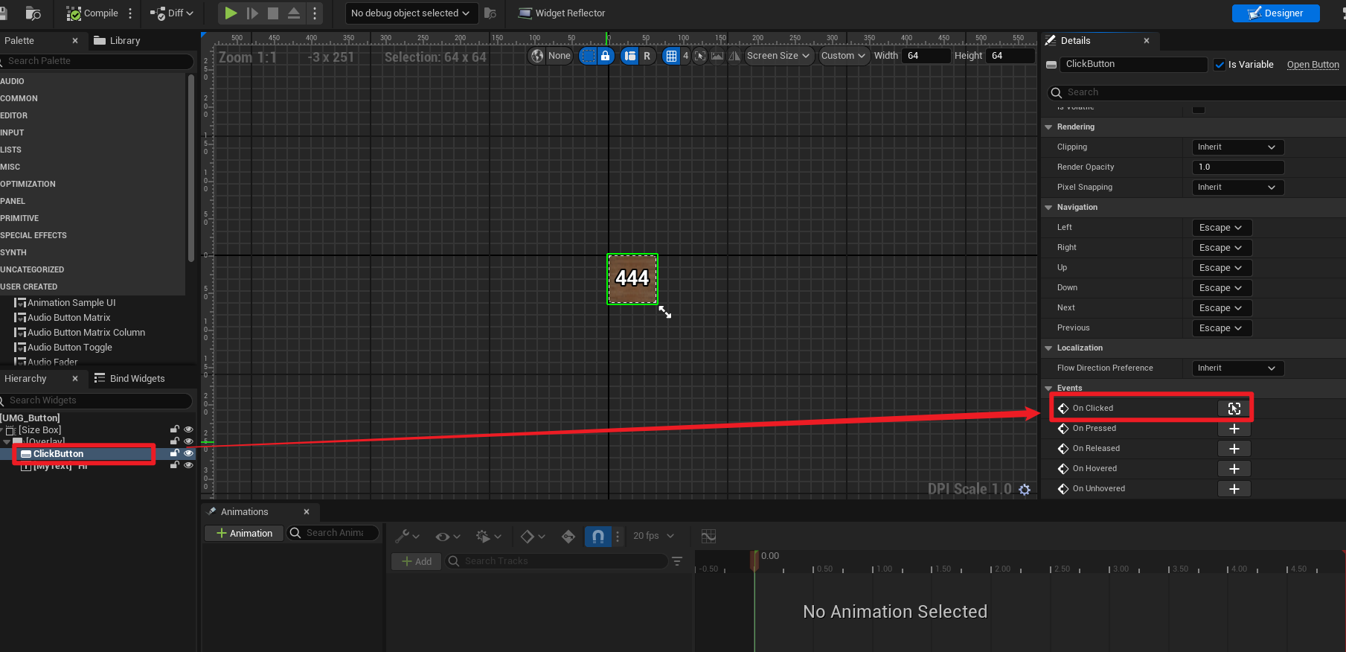Compile the widget blueprint
1346x652 pixels.
[x=92, y=13]
